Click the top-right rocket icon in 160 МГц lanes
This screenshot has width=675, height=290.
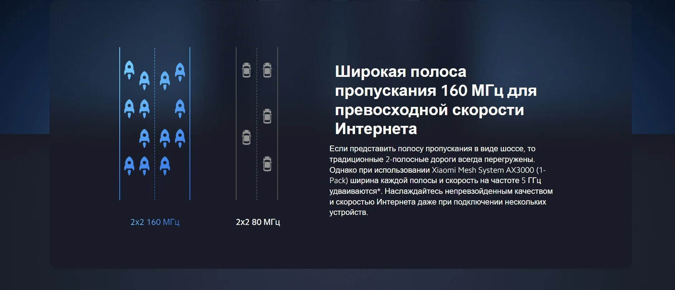click(180, 72)
